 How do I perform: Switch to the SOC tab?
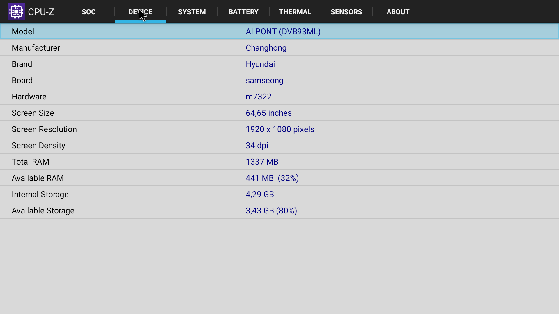pyautogui.click(x=89, y=12)
